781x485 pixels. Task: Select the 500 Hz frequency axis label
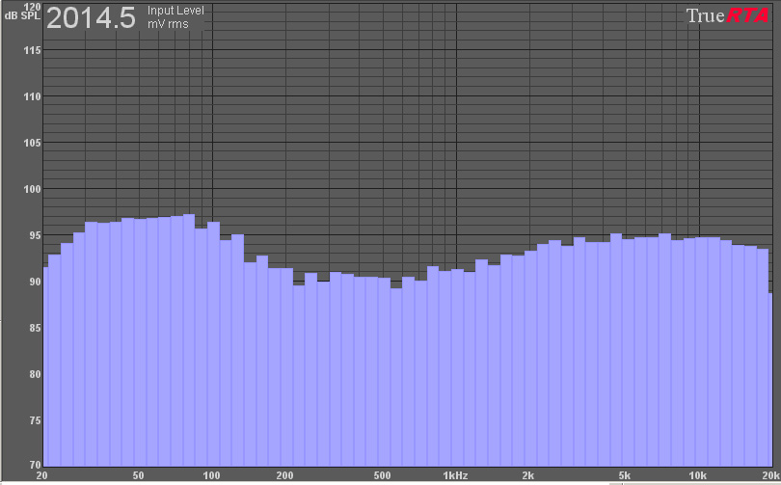[x=382, y=475]
